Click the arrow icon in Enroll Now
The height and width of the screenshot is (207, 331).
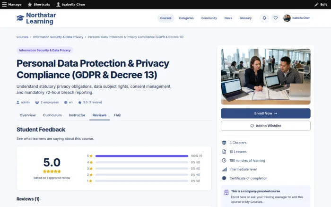[276, 113]
